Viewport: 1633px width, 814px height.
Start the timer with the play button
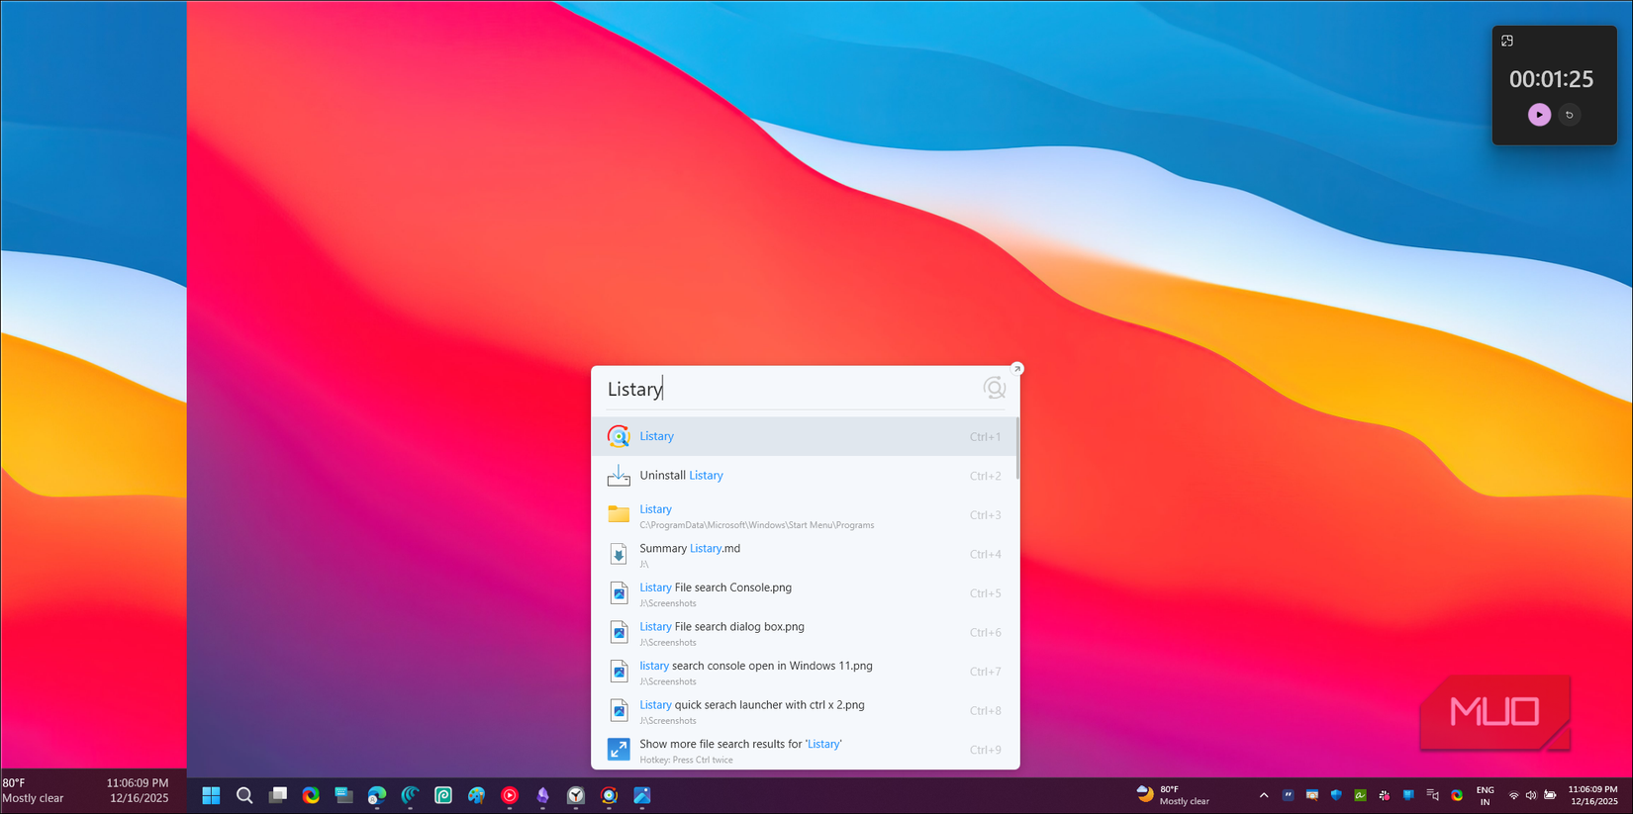[1539, 115]
